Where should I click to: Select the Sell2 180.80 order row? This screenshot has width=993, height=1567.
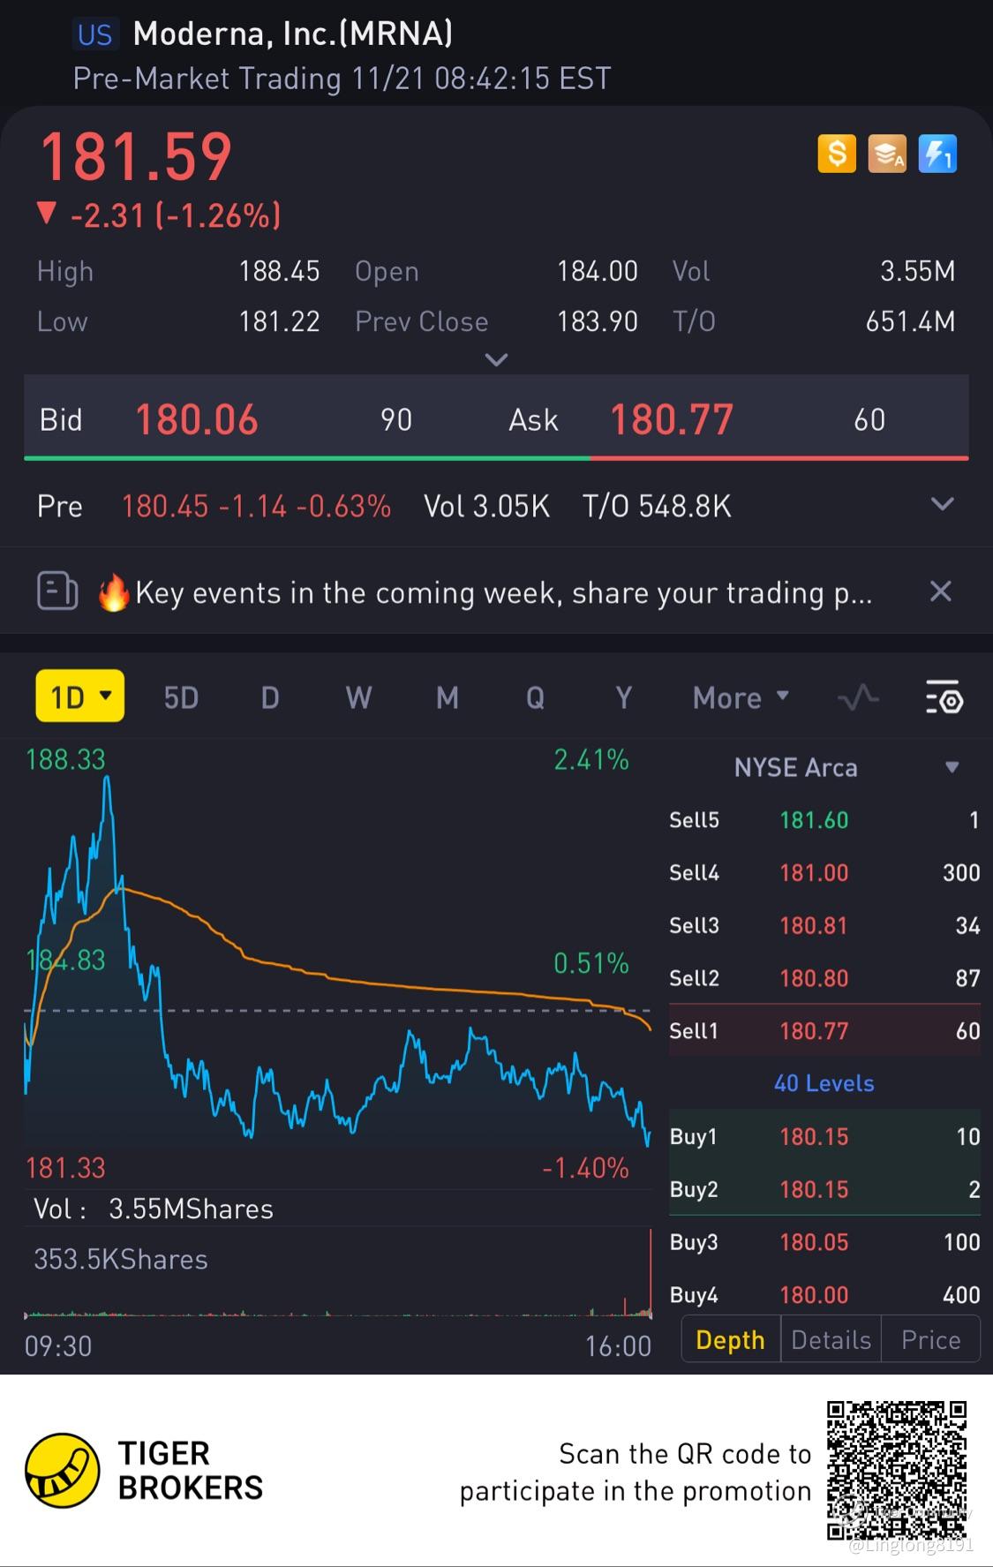pos(824,978)
